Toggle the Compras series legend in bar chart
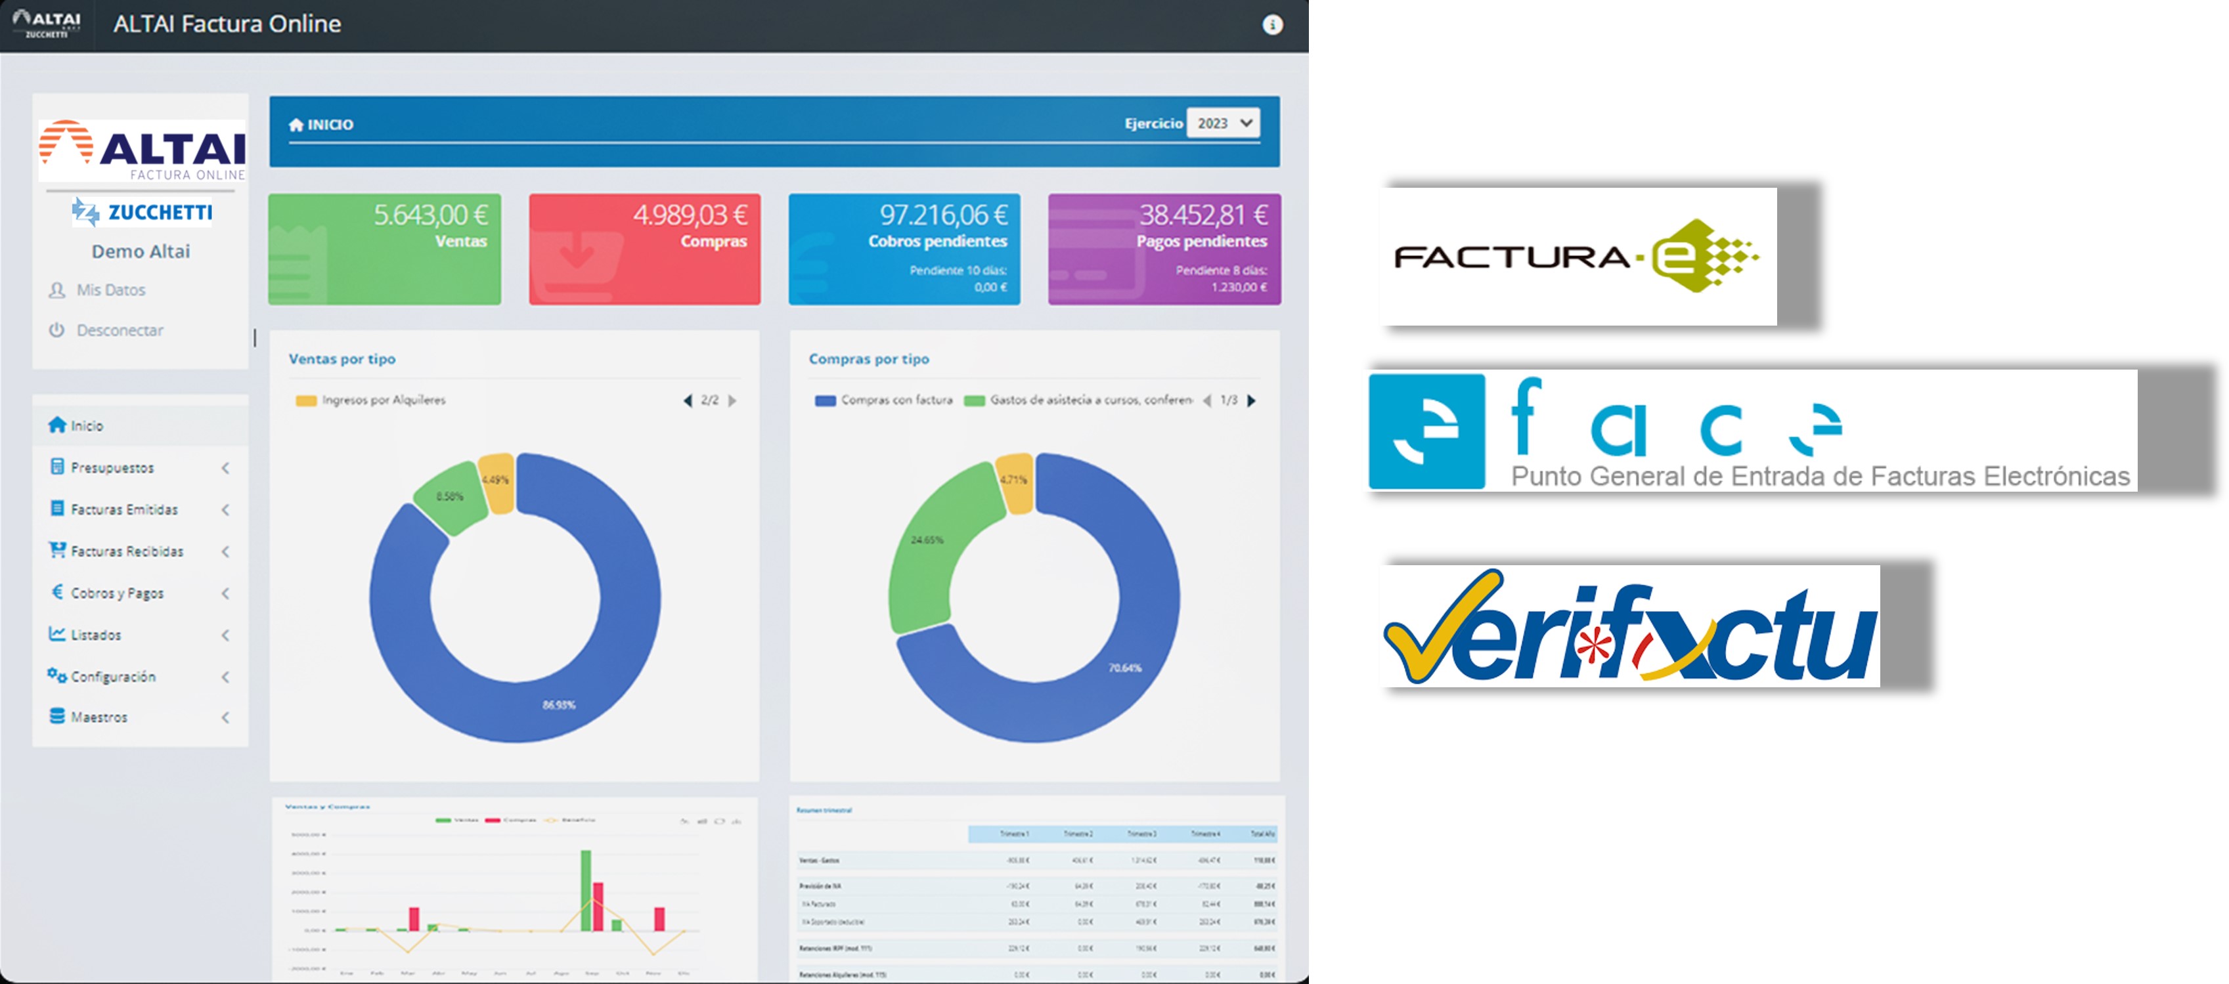 coord(512,820)
